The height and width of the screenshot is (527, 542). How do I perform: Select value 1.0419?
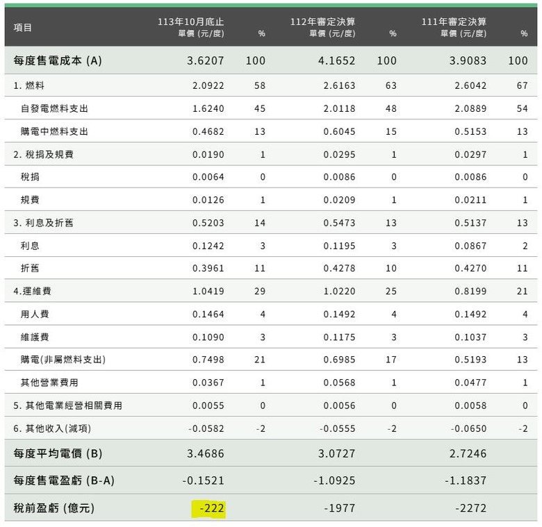tap(208, 292)
